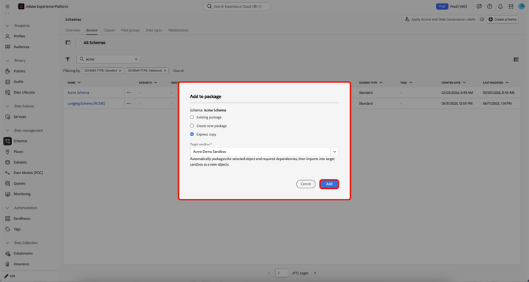Sort by the Created Date column
This screenshot has height=282, width=529.
[454, 82]
